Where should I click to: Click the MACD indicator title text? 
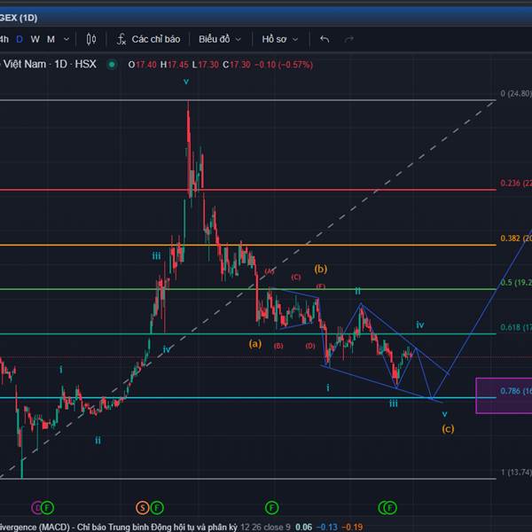coord(119,528)
